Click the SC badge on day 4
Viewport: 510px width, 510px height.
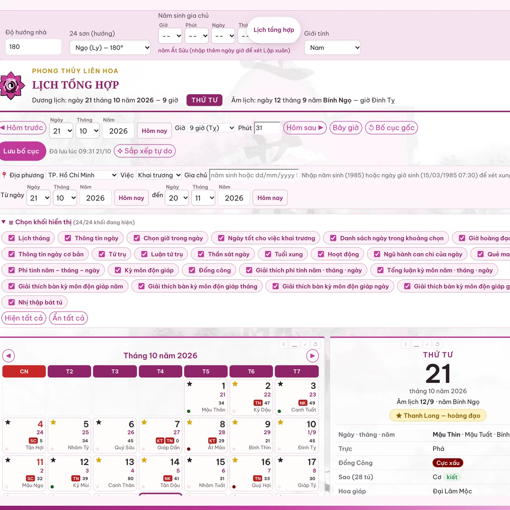[x=33, y=441]
